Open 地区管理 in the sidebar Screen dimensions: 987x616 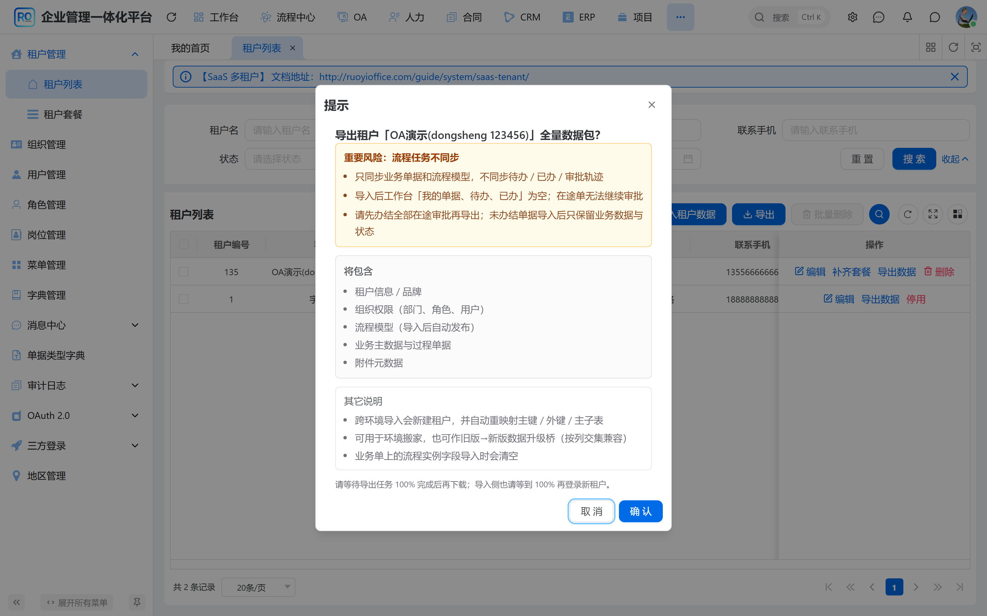pos(76,476)
